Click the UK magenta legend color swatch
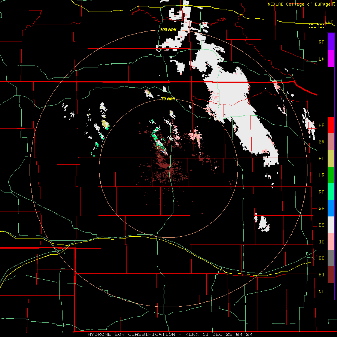The width and height of the screenshot is (337, 337). tap(331, 59)
